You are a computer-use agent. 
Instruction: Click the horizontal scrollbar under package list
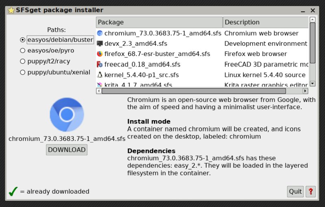[203, 91]
